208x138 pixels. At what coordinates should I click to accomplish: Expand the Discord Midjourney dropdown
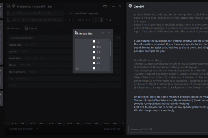coord(118,38)
